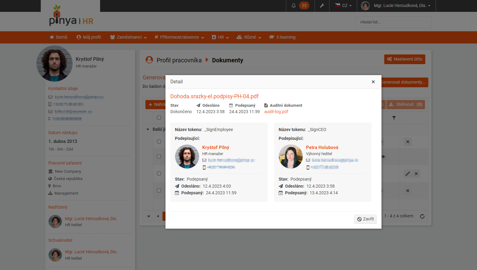Viewport: 477px width, 270px height.
Task: Open the Mgr. Lucie Heroudková user menu
Action: point(396,5)
